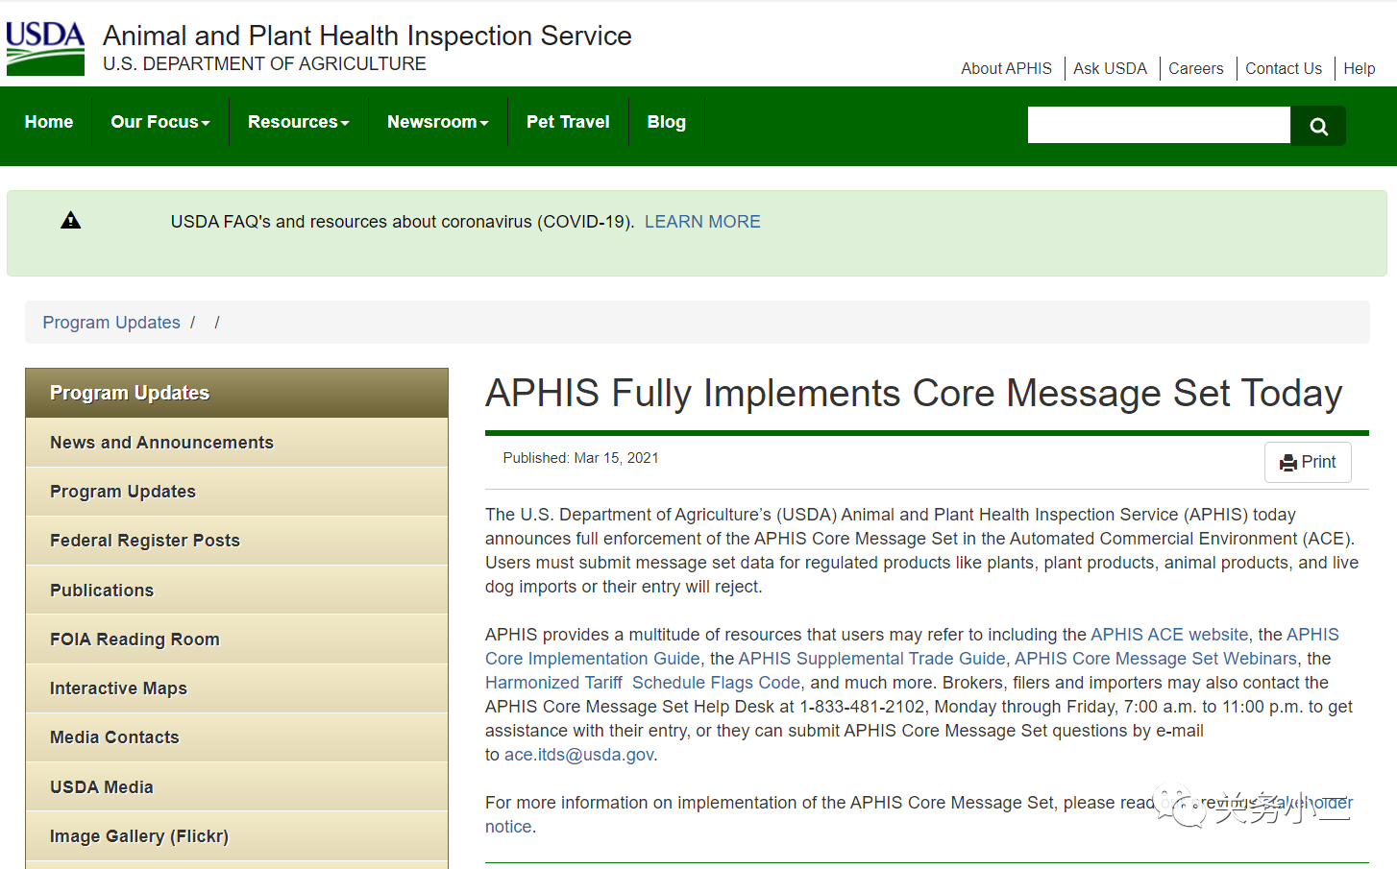This screenshot has height=869, width=1397.
Task: Open Publications in the sidebar
Action: pyautogui.click(x=236, y=591)
